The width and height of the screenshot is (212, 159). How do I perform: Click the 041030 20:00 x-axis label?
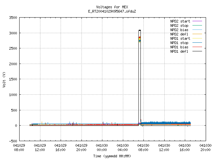click(205, 148)
